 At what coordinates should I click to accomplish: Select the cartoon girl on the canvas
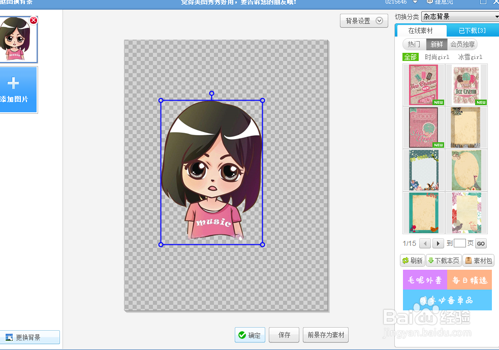tap(211, 172)
